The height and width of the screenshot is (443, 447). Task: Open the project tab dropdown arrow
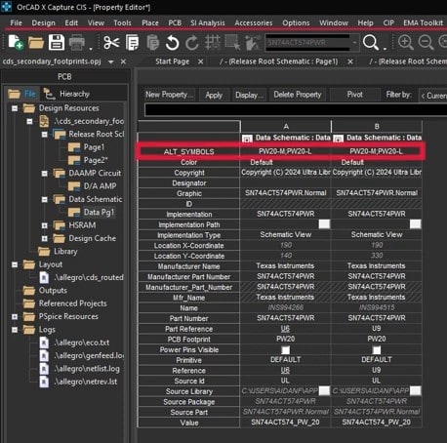(111, 61)
